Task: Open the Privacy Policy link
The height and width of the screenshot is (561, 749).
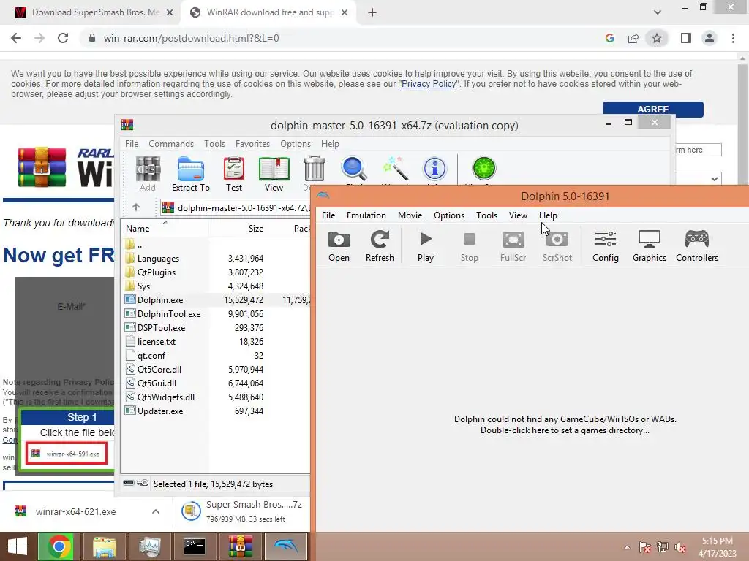Action: tap(429, 84)
